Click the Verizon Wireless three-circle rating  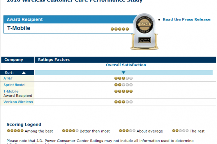point(123,102)
